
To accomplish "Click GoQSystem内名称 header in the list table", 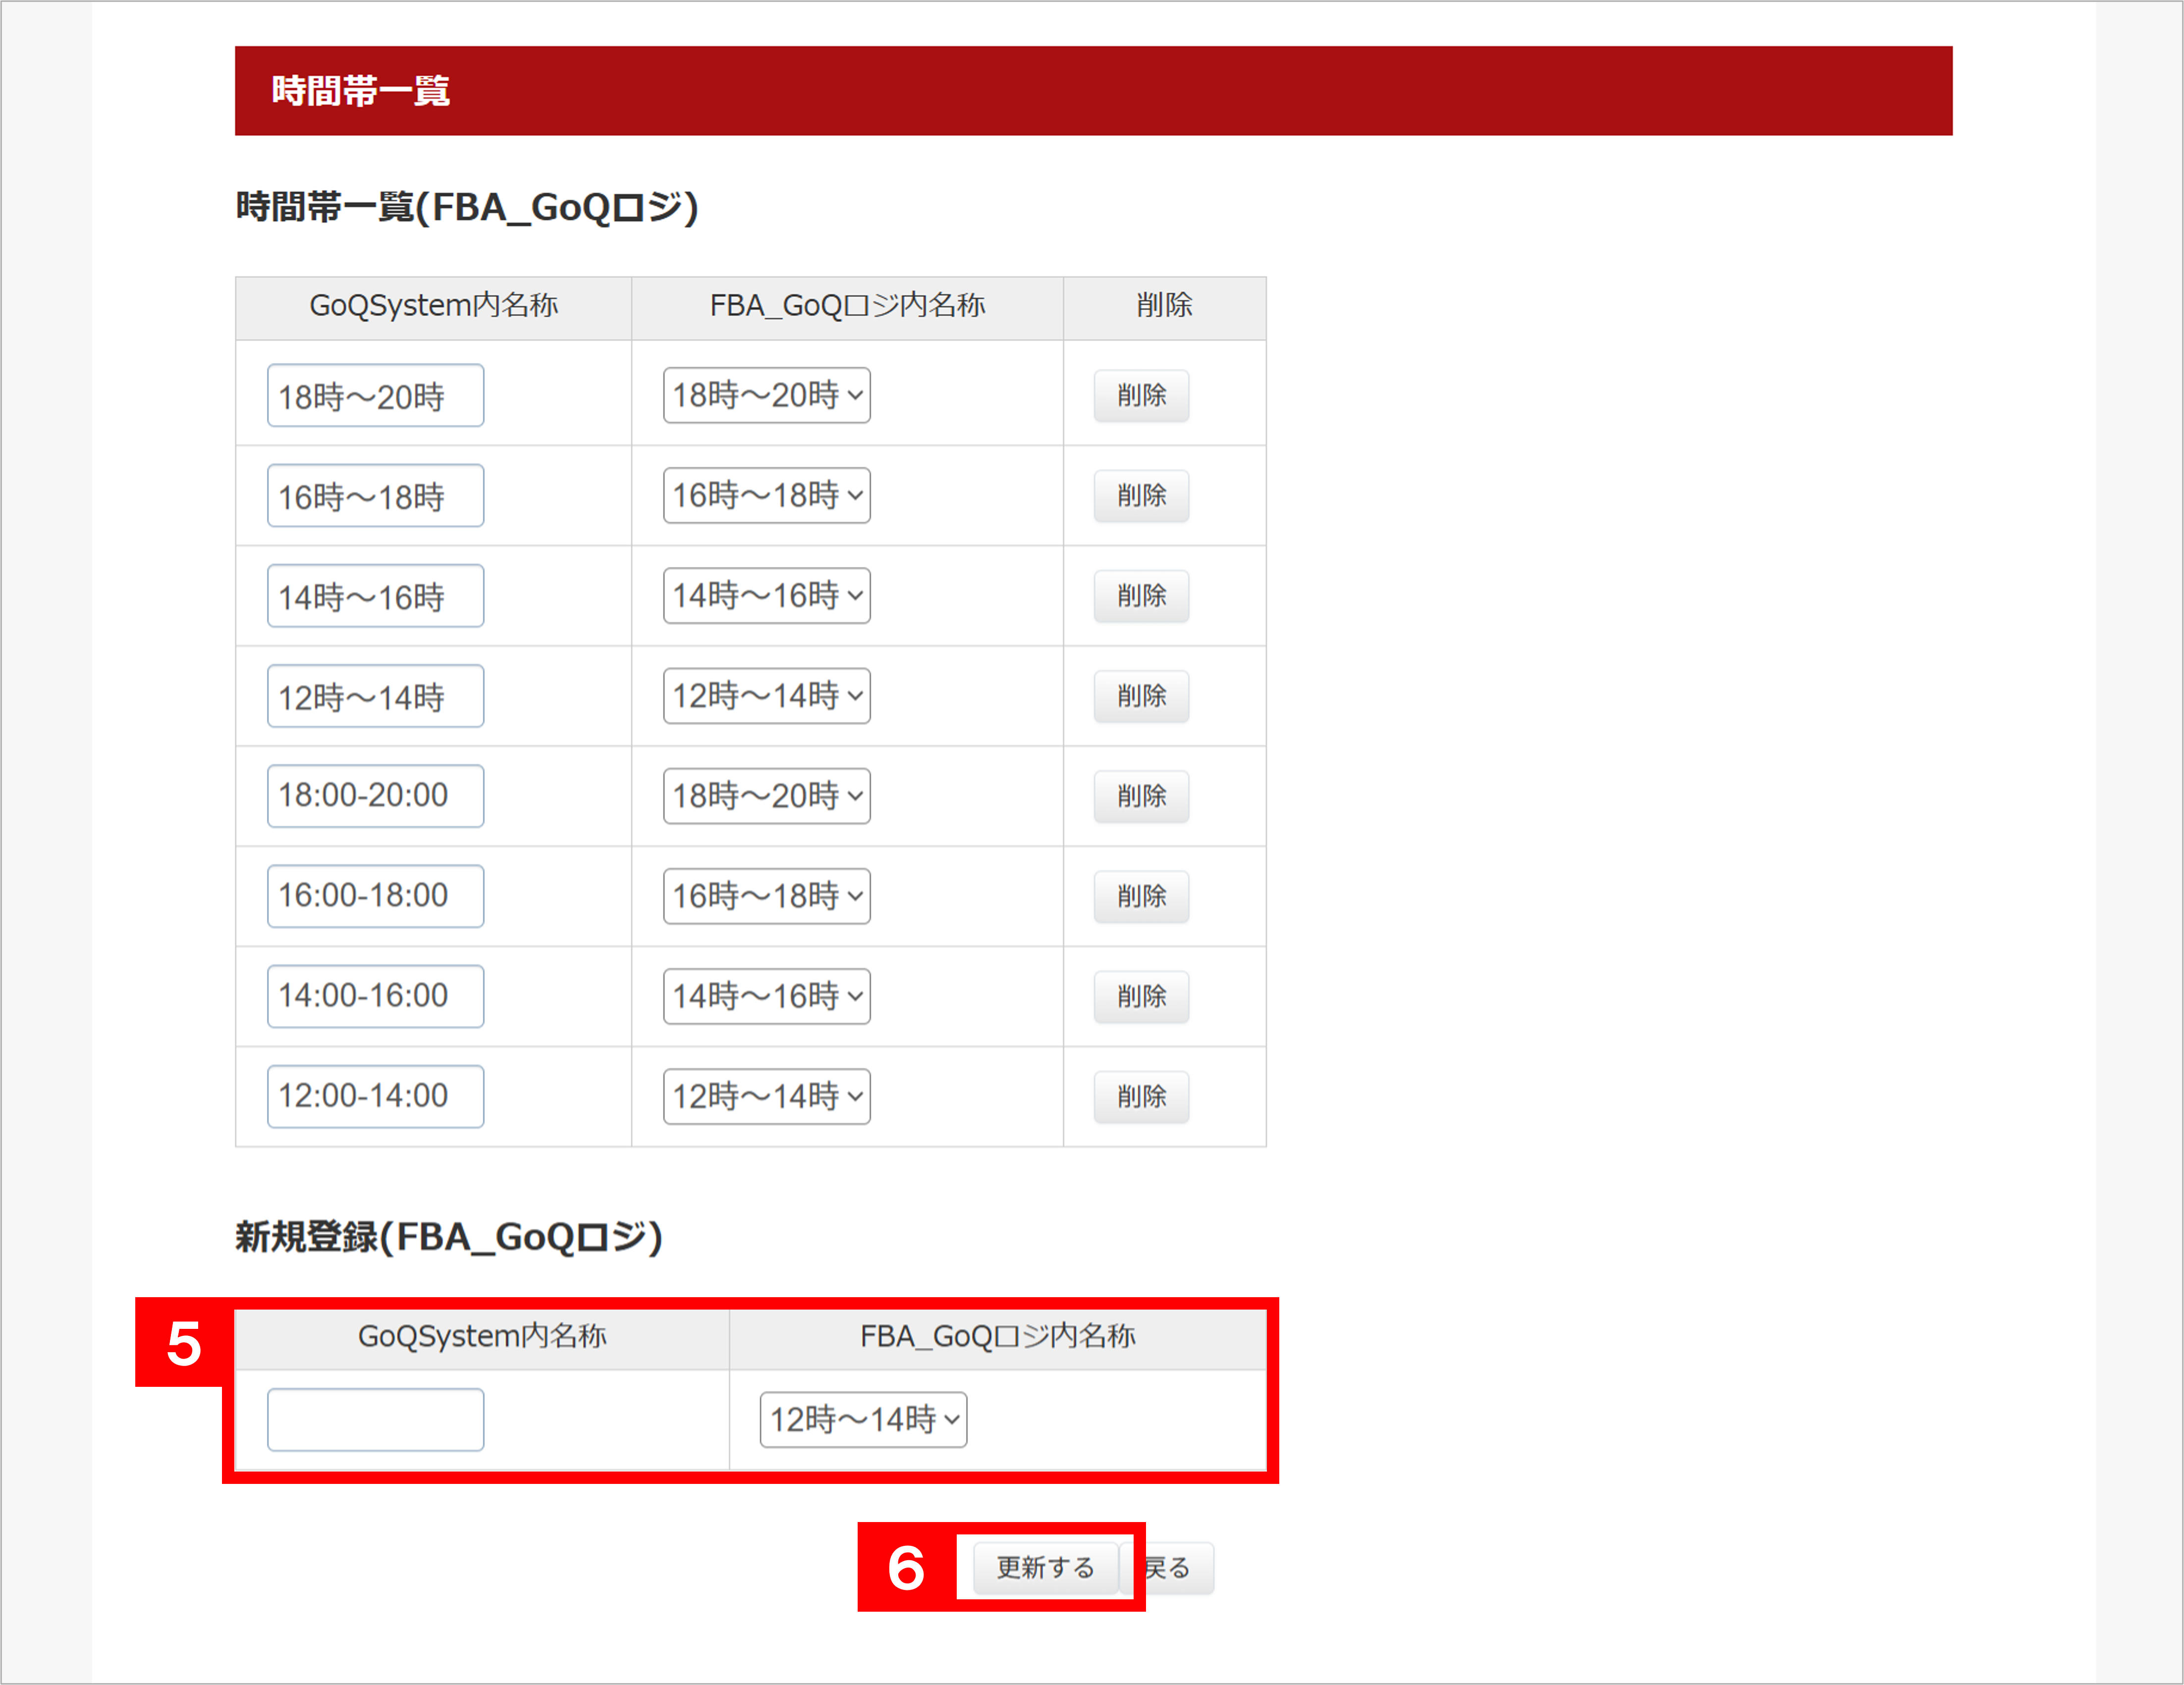I will pos(433,305).
